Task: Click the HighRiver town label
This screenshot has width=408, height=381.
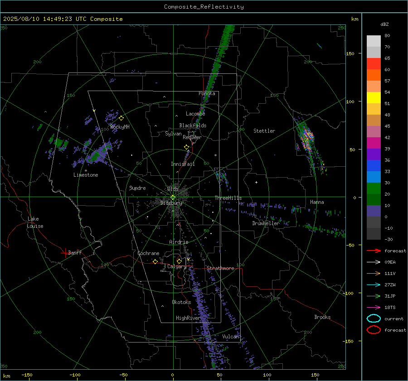Action: pos(188,318)
